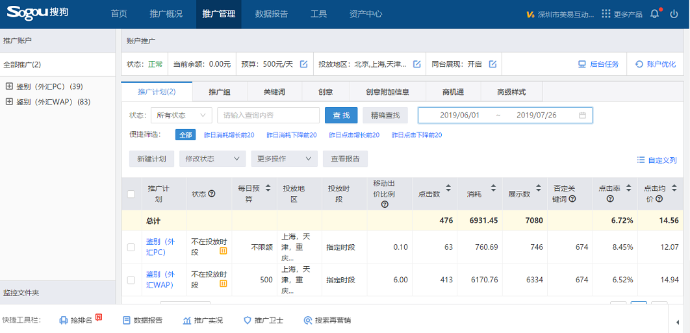
Task: Click the start date 2019/06/01 field
Action: point(459,116)
